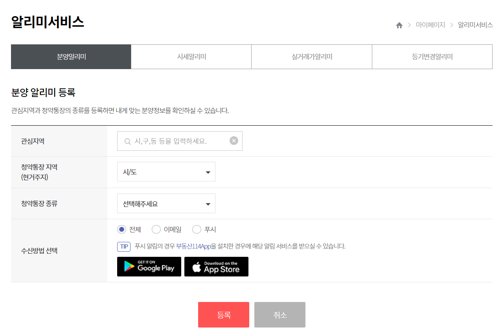Open Google Play via its store badge
This screenshot has height=333, width=502.
click(149, 267)
